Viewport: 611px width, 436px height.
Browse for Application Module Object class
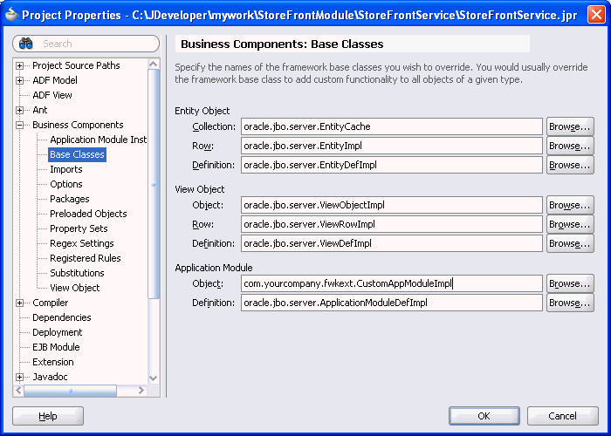pyautogui.click(x=570, y=283)
